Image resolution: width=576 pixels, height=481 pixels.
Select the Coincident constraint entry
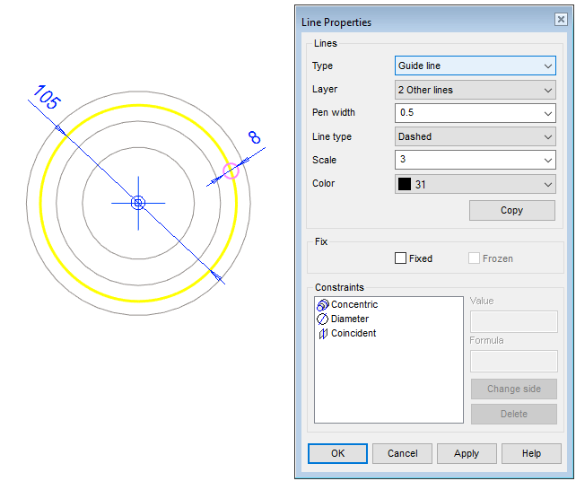(353, 334)
